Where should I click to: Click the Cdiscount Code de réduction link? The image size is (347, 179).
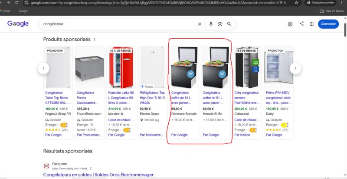coord(247,120)
